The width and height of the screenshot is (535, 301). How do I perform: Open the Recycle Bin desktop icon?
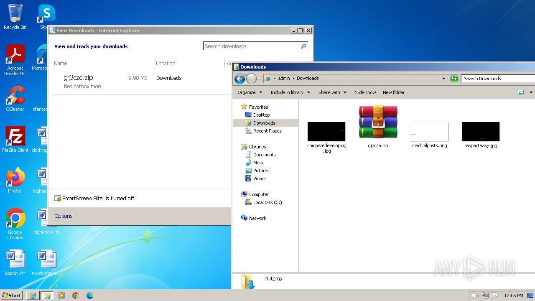(x=15, y=17)
